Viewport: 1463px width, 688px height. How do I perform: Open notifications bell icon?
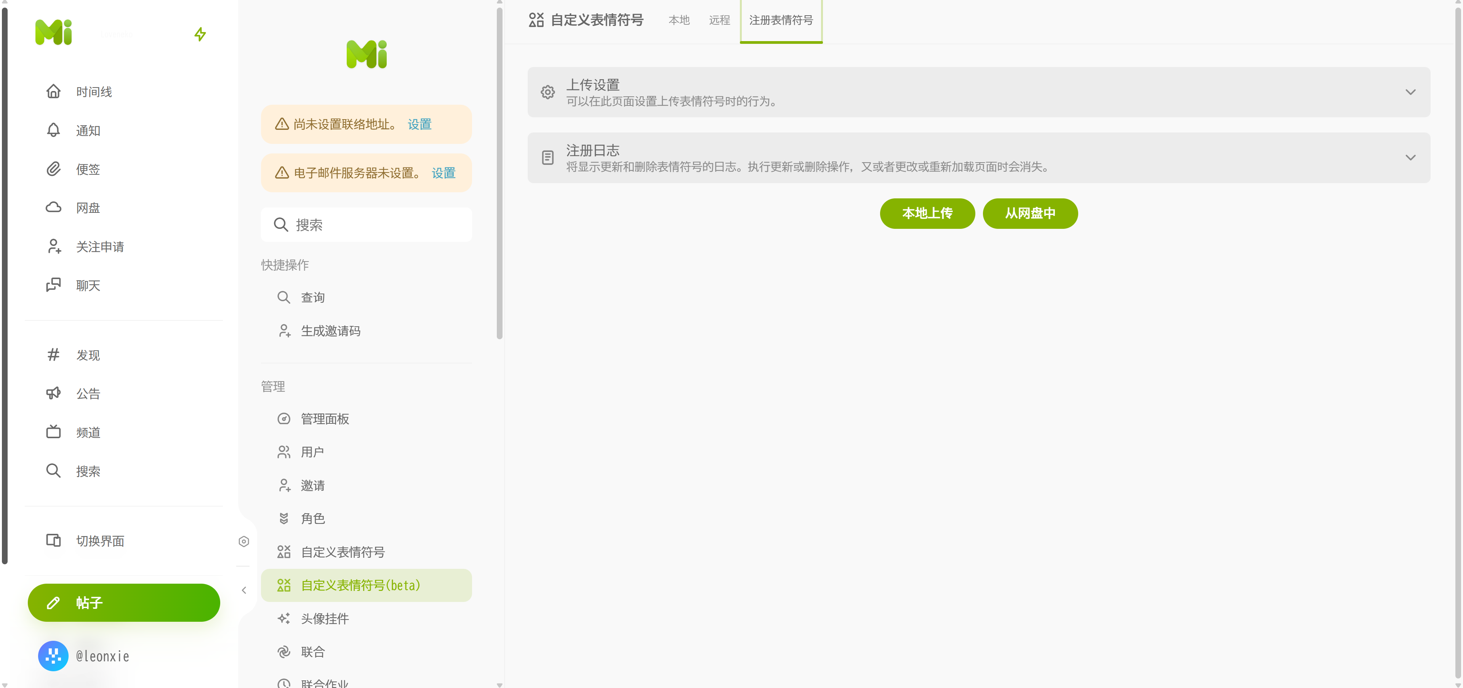pos(53,130)
